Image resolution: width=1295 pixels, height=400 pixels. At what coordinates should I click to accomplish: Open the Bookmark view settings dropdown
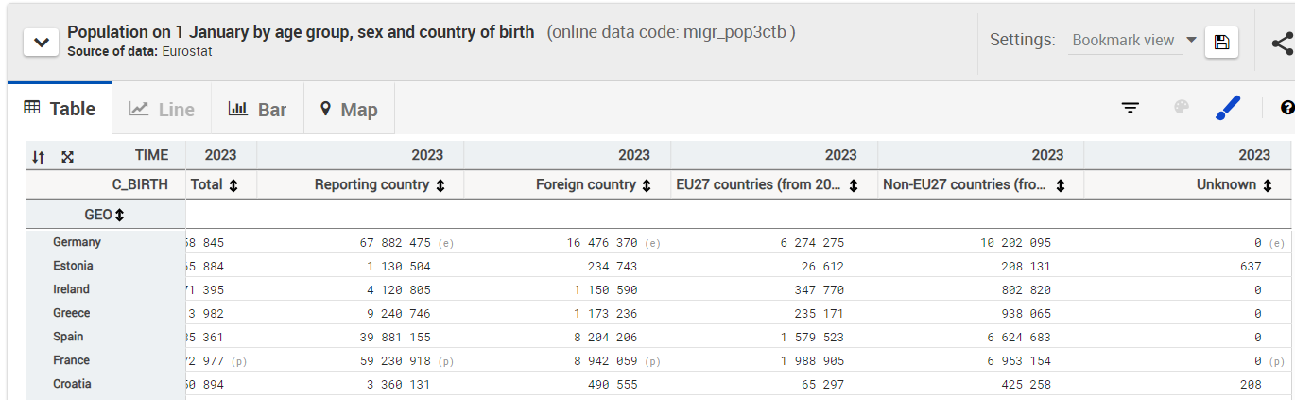pyautogui.click(x=1133, y=41)
